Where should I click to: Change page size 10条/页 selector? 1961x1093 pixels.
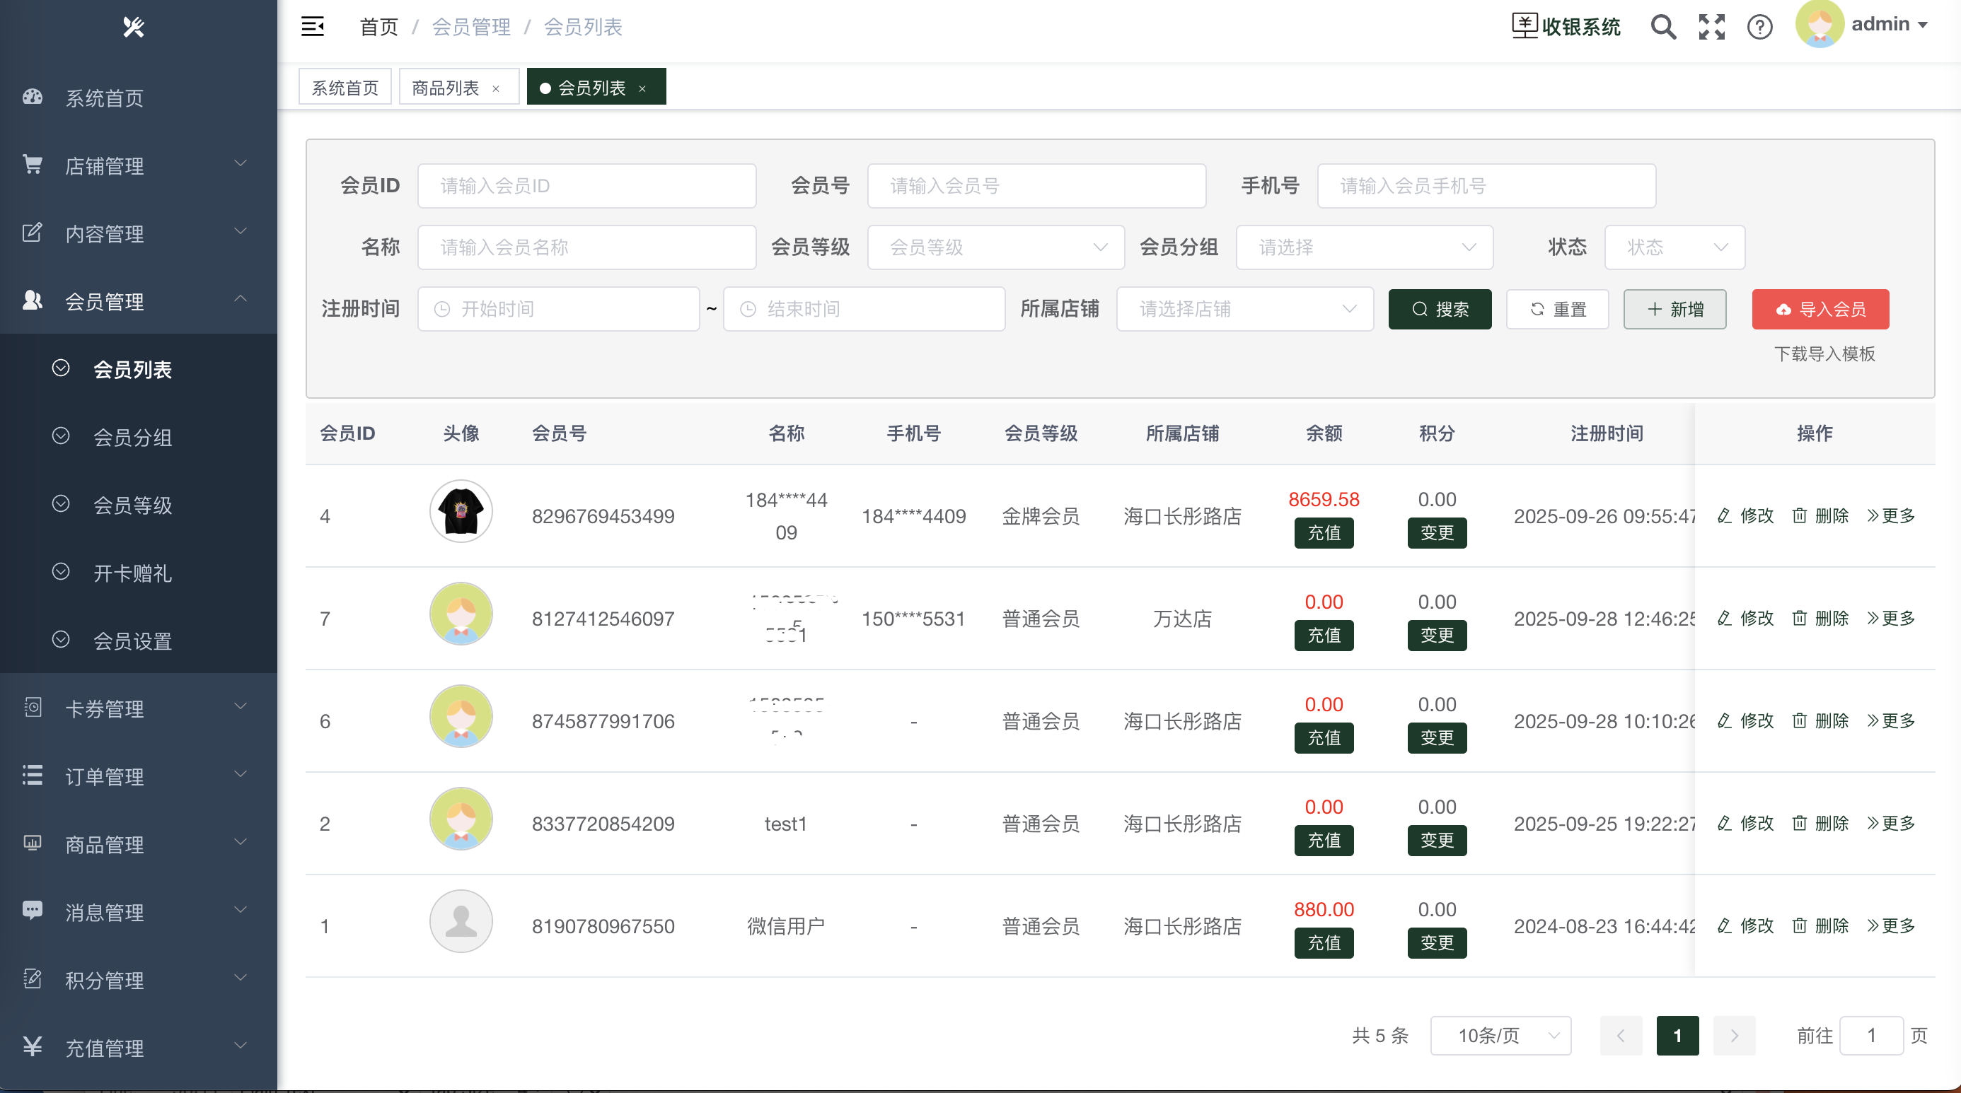click(1500, 1035)
